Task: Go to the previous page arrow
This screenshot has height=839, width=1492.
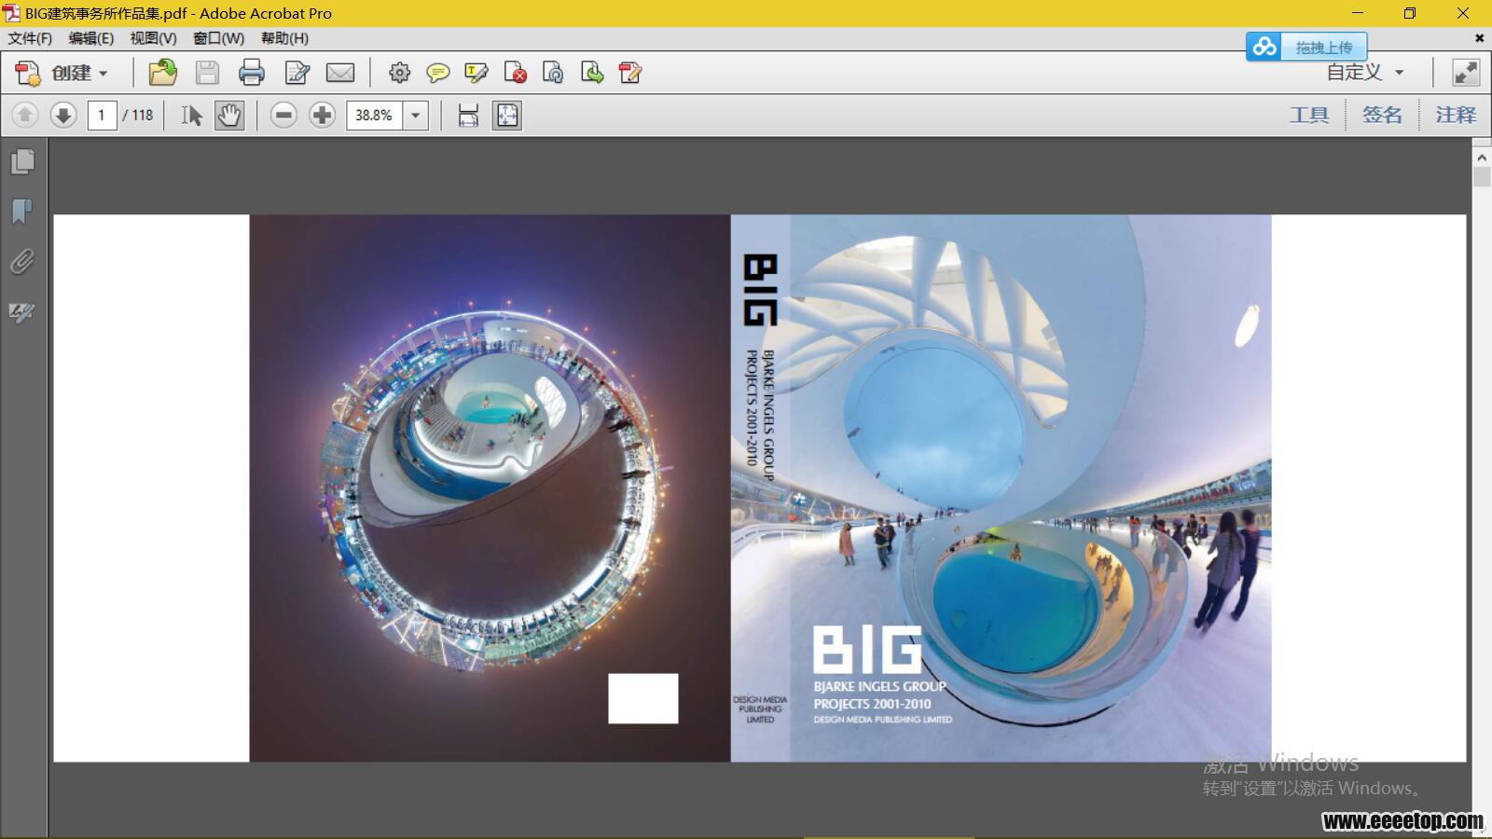Action: (25, 115)
